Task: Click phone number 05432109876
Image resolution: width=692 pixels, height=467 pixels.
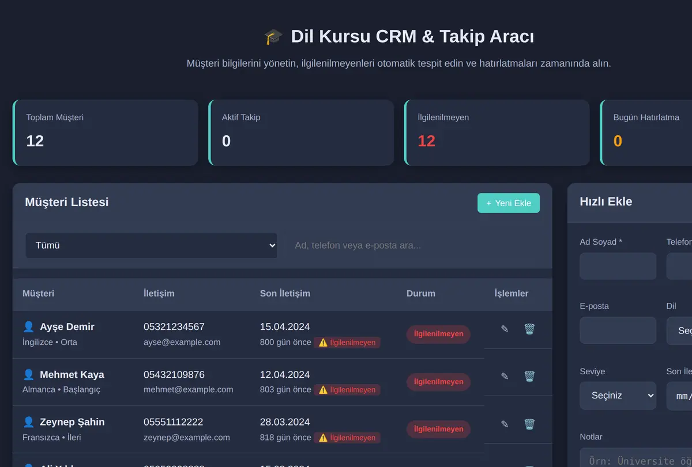Action: pyautogui.click(x=174, y=374)
